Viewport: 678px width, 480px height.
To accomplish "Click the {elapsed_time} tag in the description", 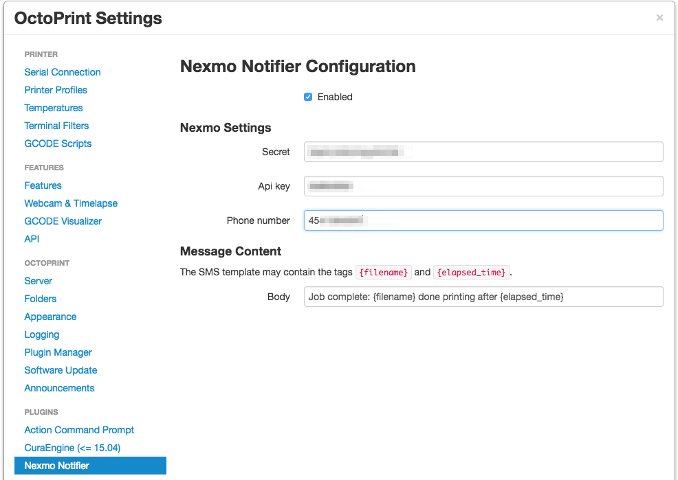I will pos(471,273).
